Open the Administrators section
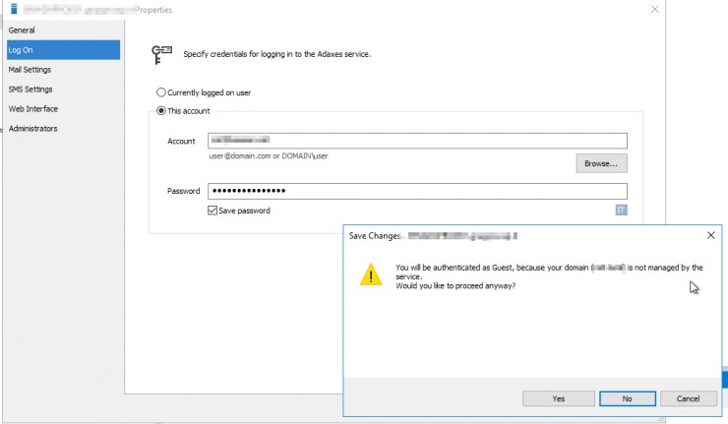The width and height of the screenshot is (728, 424). click(x=32, y=129)
